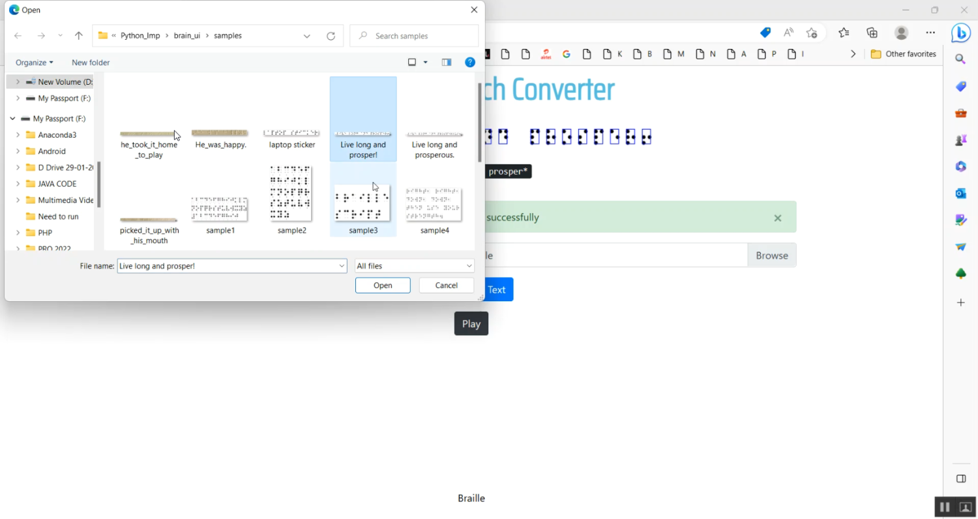Refresh the samples folder listing
978x519 pixels.
[x=331, y=36]
